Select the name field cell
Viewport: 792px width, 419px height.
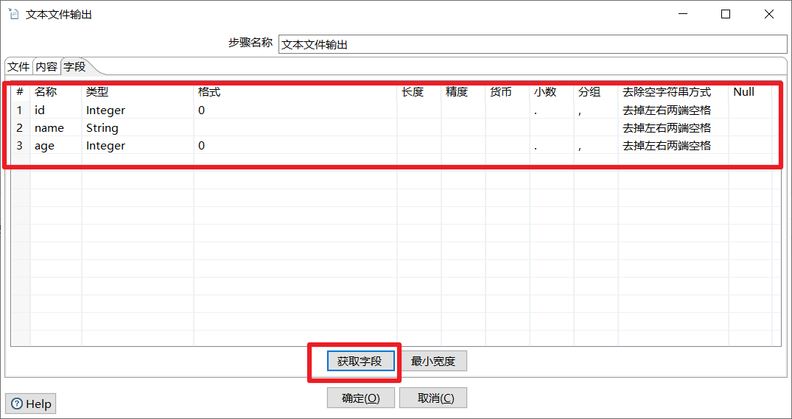point(56,127)
